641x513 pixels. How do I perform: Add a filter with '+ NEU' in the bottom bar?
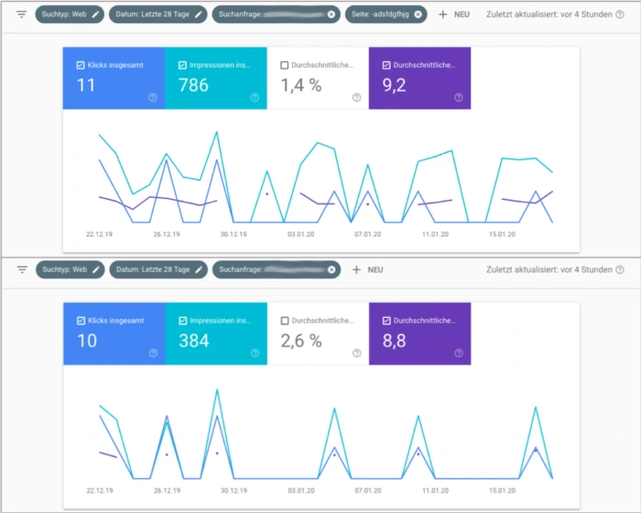(x=367, y=270)
